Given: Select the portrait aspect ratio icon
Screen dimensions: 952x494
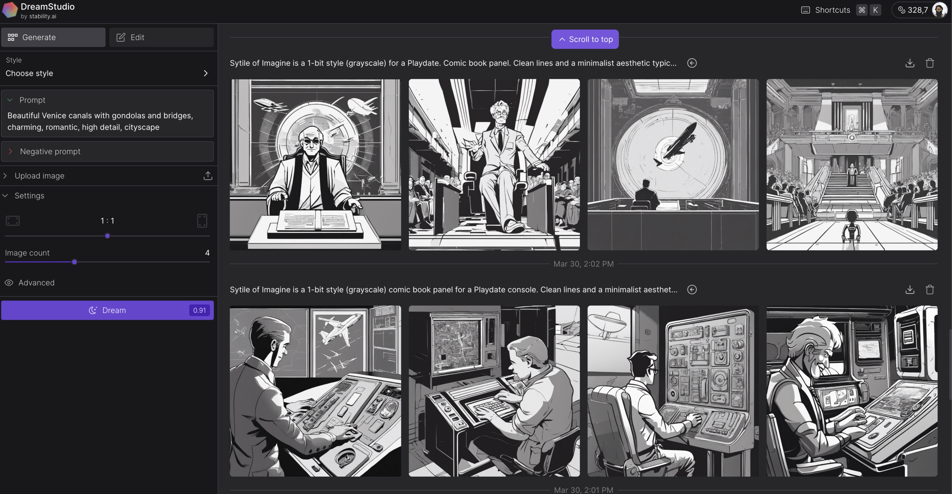Looking at the screenshot, I should tap(202, 221).
